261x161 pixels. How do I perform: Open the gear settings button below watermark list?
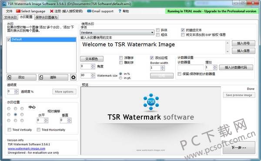pos(73,77)
